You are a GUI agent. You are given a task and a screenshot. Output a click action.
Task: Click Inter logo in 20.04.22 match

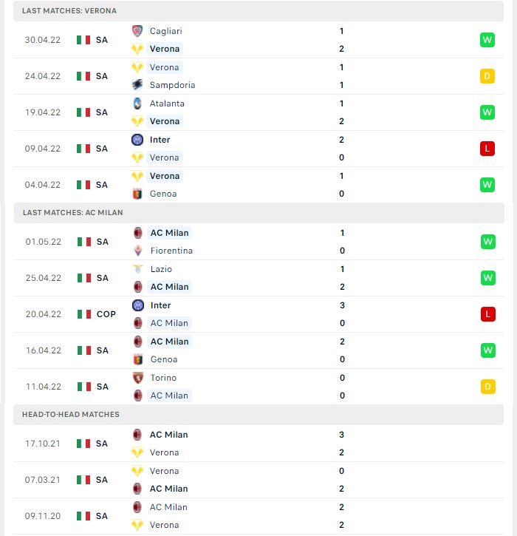[138, 305]
